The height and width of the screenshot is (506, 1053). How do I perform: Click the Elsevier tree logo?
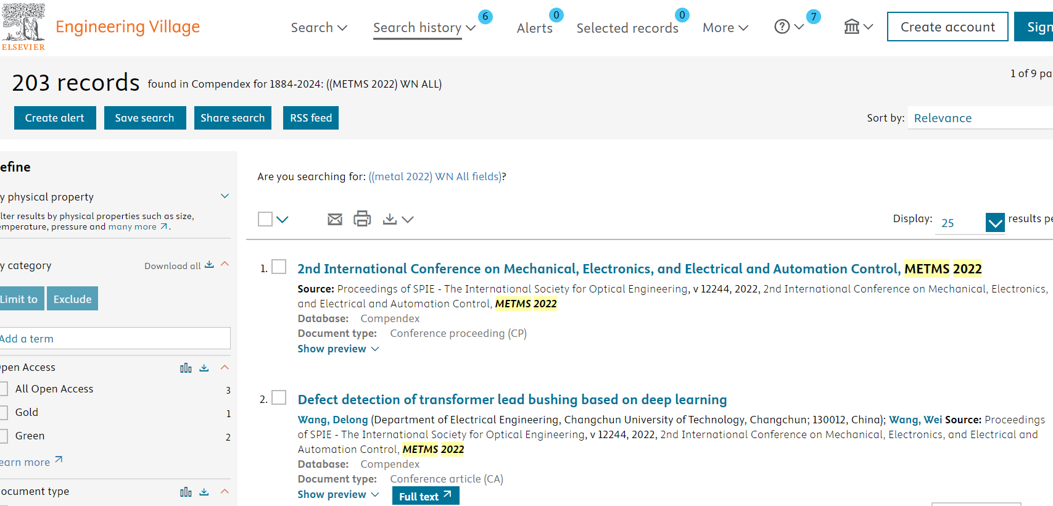click(23, 27)
